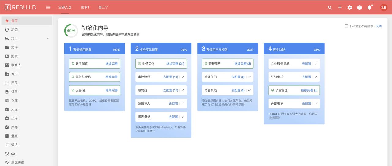
Task: Check 下次登录不再显示 checkbox
Action: (346, 26)
